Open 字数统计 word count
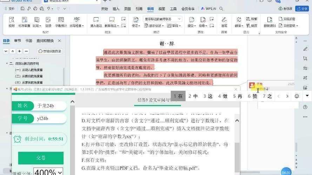The height and width of the screenshot is (175, 312). click(61, 22)
